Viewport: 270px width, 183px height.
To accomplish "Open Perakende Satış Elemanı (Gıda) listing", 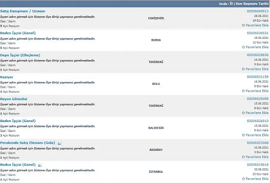I will pos(27,143).
